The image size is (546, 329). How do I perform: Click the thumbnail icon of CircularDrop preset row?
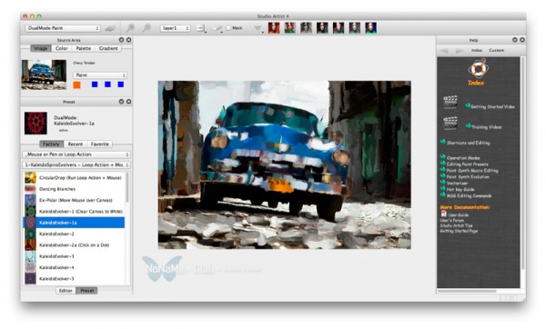point(30,178)
